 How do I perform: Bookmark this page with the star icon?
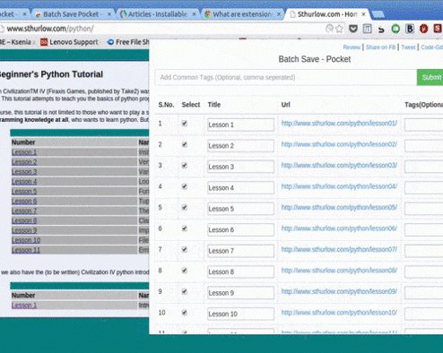point(339,29)
